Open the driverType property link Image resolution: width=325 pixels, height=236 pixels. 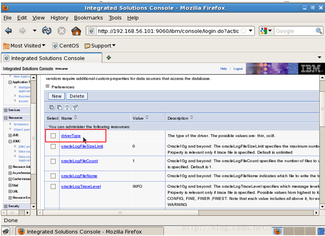(71, 136)
